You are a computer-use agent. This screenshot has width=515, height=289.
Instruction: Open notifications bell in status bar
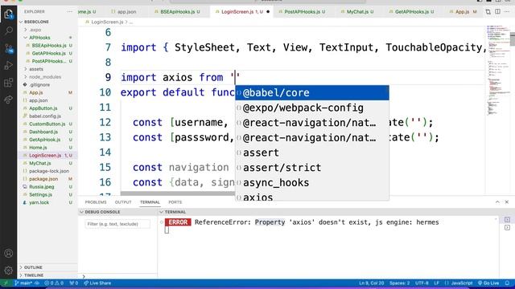click(507, 283)
